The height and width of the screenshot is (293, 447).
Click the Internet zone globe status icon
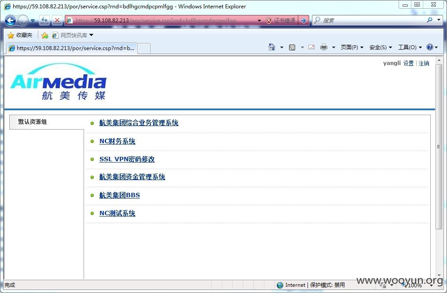pyautogui.click(x=280, y=285)
